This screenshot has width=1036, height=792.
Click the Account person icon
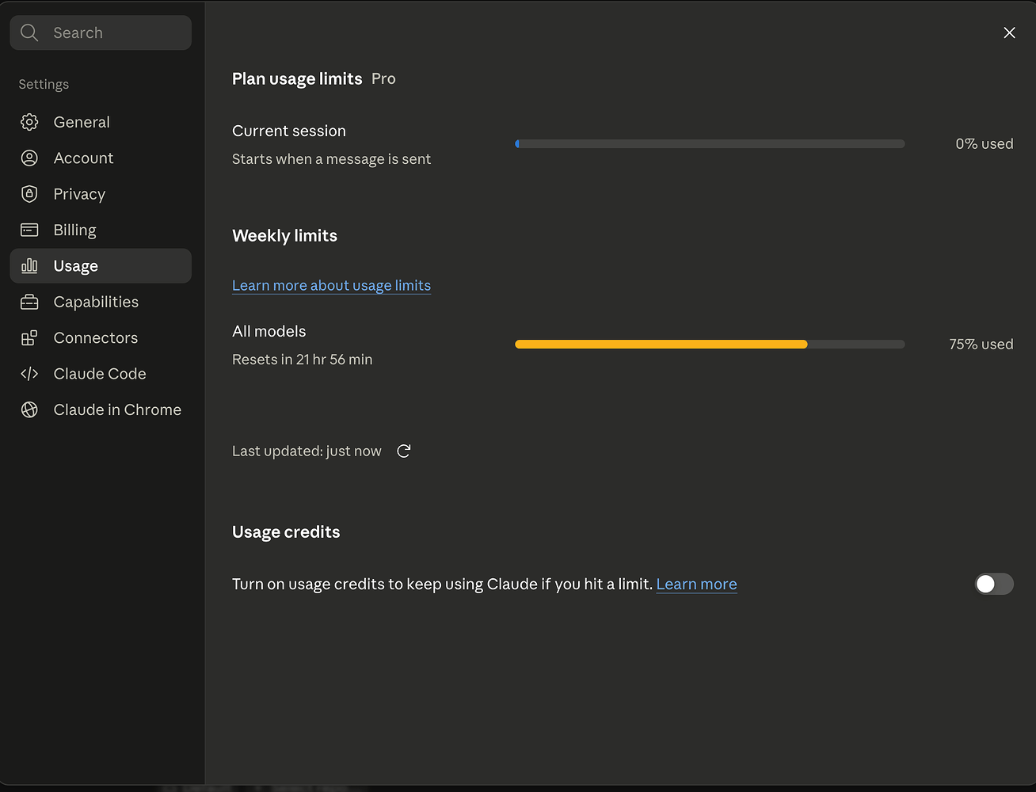click(29, 158)
